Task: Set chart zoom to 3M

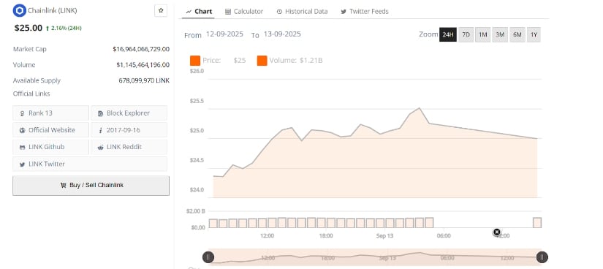Action: [x=500, y=34]
